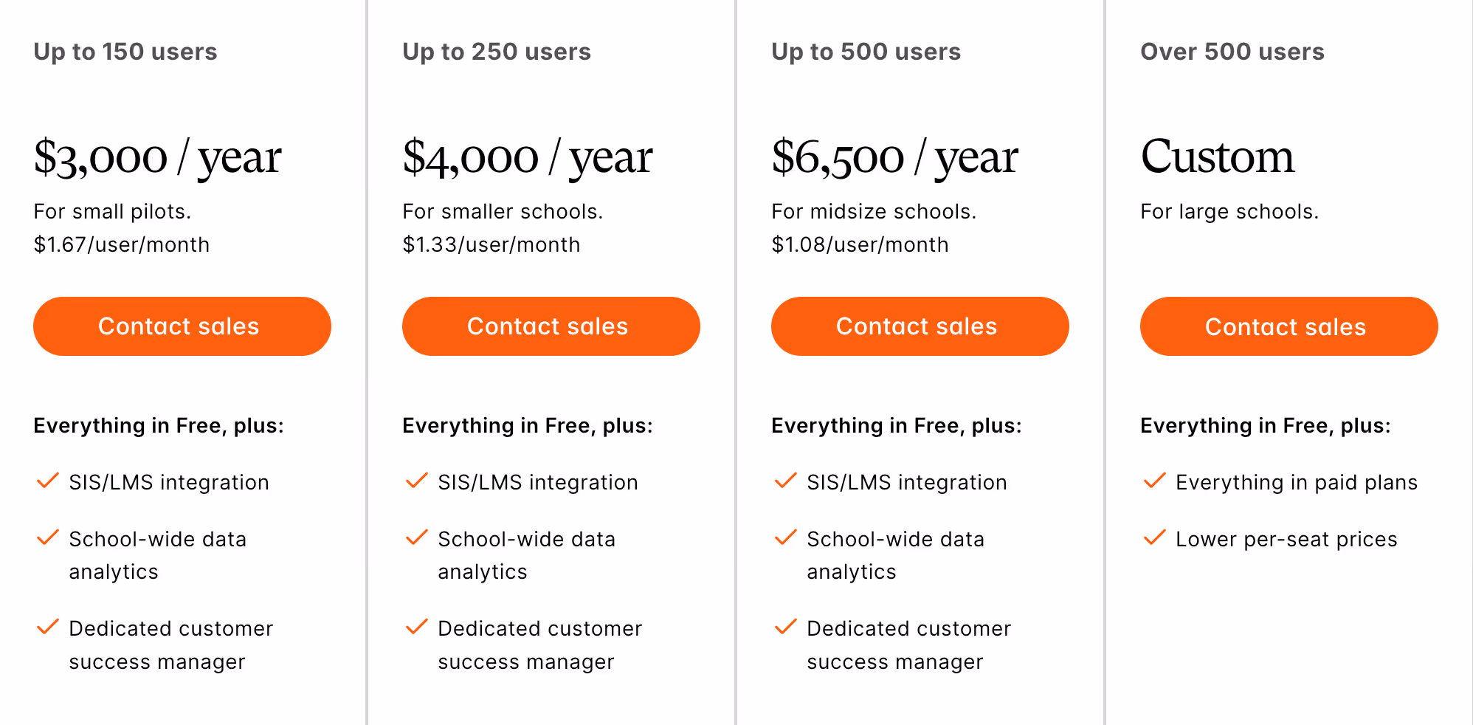
Task: Click the checkmark beside Dedicated customer success manager under $4,000 plan
Action: (415, 627)
